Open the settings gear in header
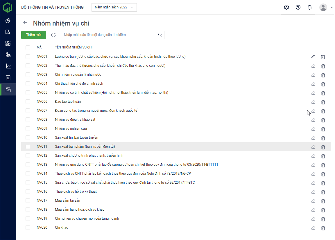The height and width of the screenshot is (240, 335). pos(286,8)
